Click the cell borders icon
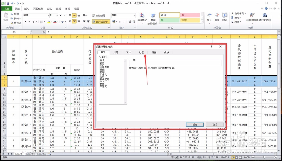This screenshot has height=161, width=282. pos(41,22)
